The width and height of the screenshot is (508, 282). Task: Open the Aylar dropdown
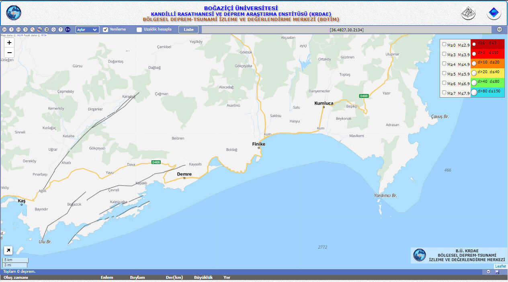click(87, 30)
